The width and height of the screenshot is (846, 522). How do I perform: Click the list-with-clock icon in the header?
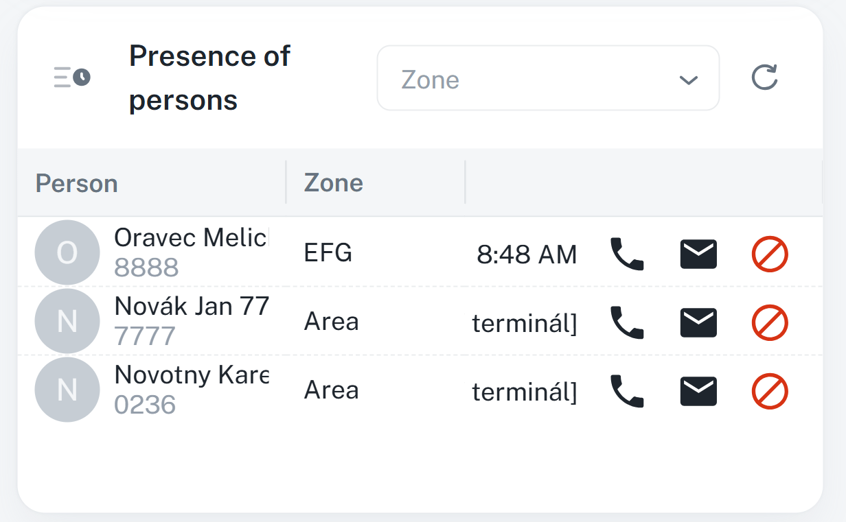tap(72, 78)
